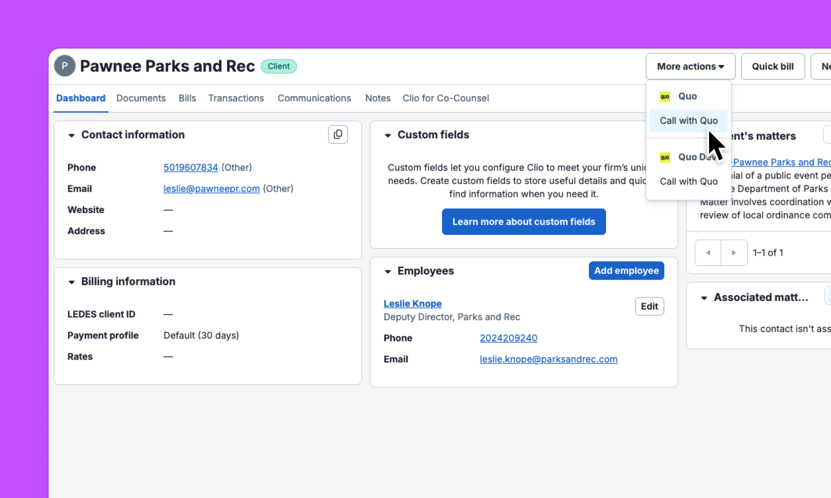Click the 'Deputy Director, Parks and Rec' title text

452,317
